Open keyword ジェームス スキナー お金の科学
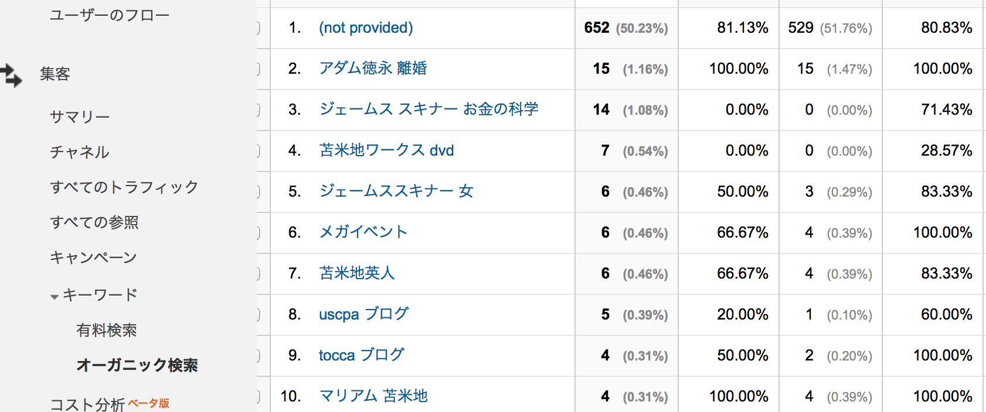 pyautogui.click(x=429, y=109)
